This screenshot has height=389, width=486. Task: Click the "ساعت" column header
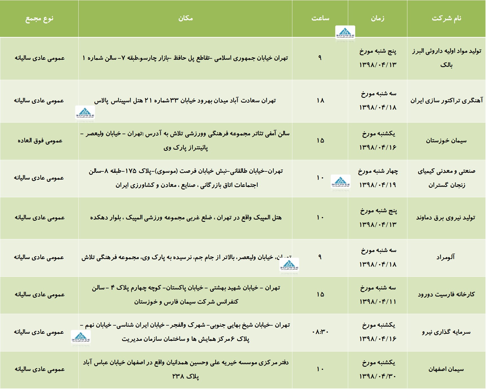[320, 18]
